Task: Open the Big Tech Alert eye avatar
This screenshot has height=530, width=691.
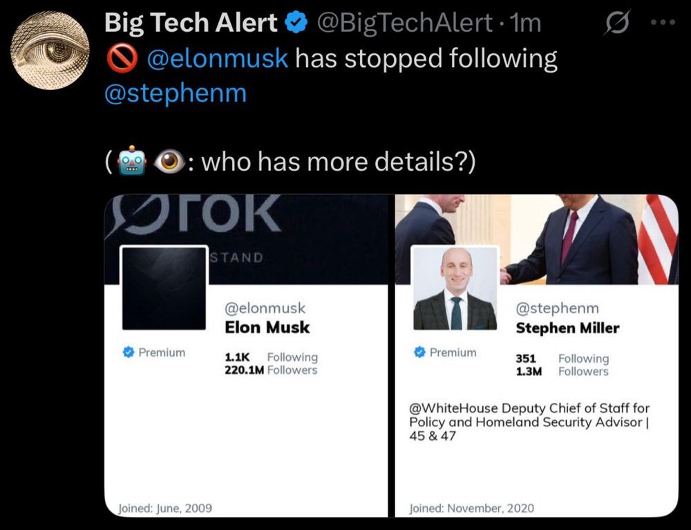Action: 50,50
